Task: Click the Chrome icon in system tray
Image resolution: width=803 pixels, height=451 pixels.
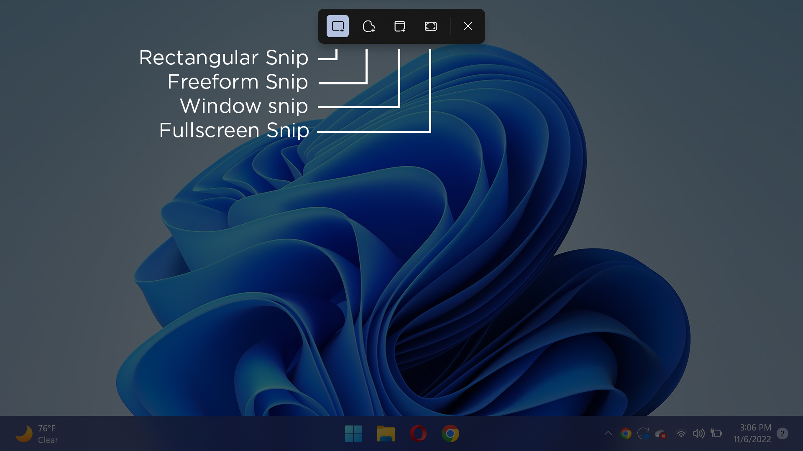Action: click(626, 434)
